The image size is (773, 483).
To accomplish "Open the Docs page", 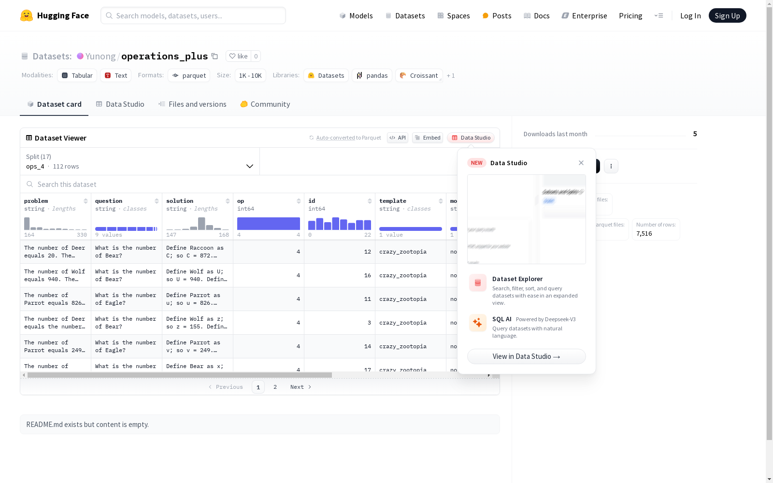I will [537, 15].
